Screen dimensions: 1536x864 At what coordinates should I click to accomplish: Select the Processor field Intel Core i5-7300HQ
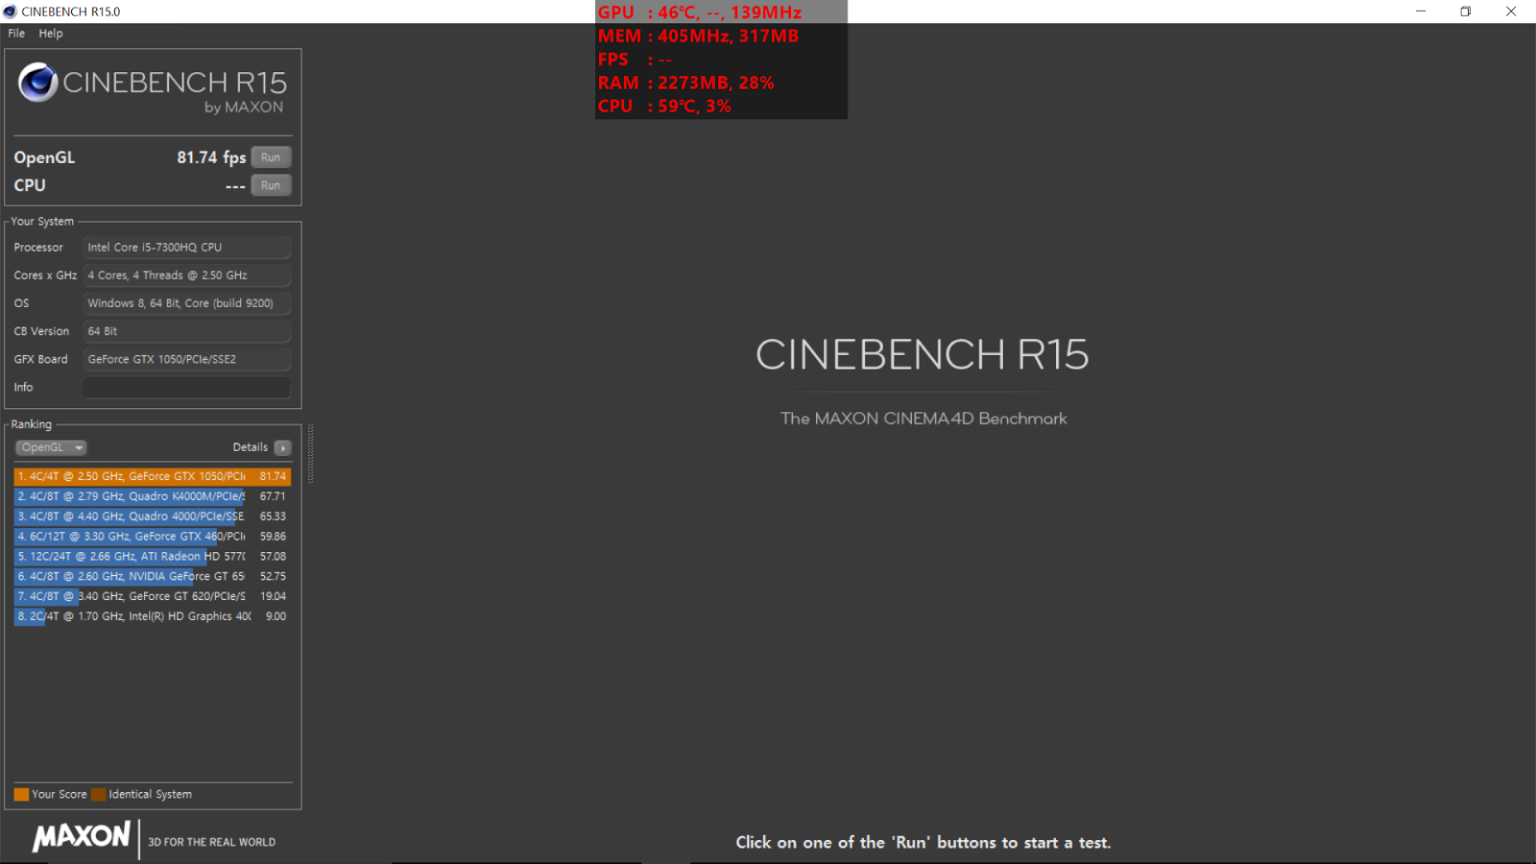pos(186,248)
